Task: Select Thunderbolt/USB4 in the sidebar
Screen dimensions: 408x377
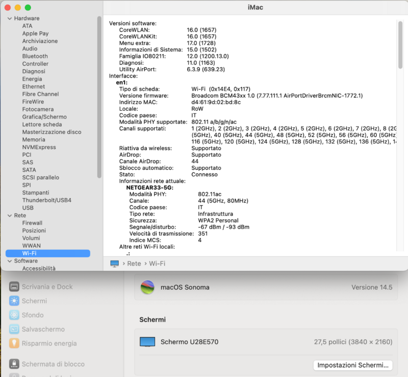Action: [x=46, y=200]
